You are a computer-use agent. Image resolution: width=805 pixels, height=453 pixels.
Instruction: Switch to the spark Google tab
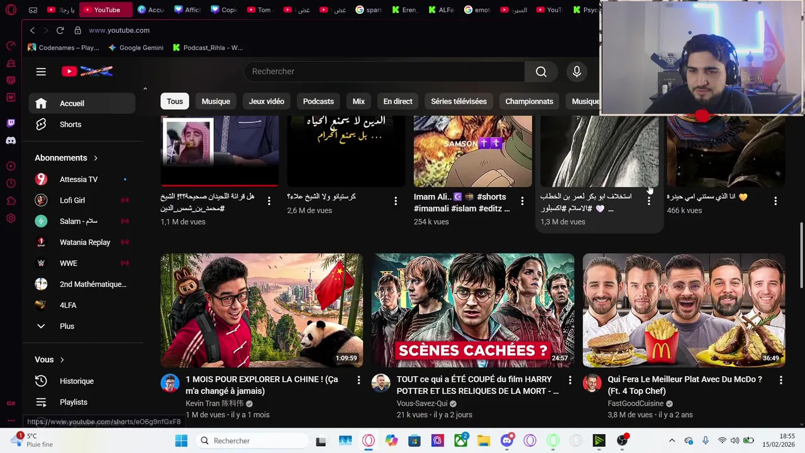tap(369, 9)
